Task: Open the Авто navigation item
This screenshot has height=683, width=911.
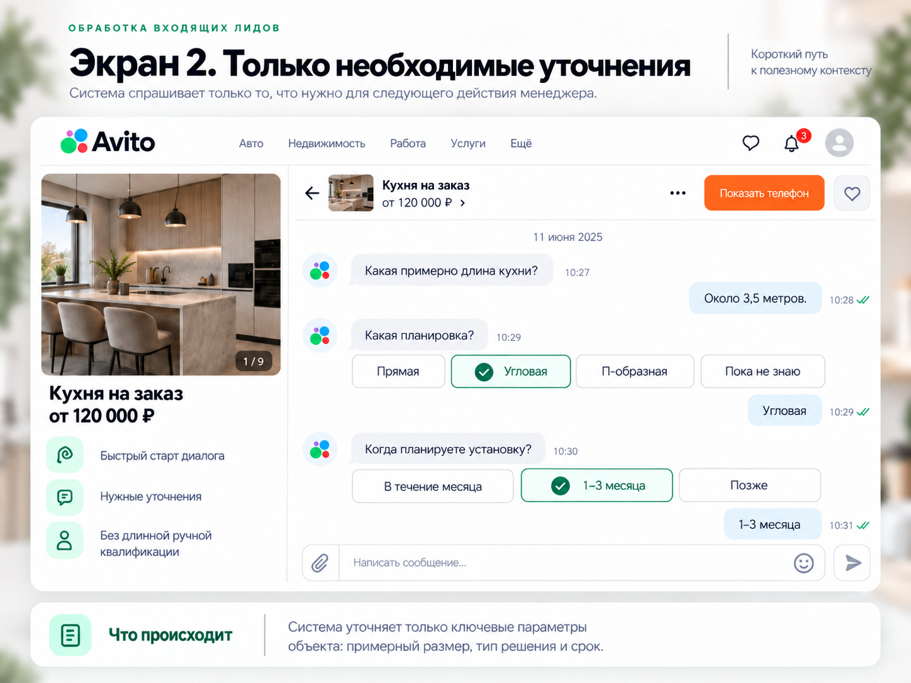Action: [251, 143]
